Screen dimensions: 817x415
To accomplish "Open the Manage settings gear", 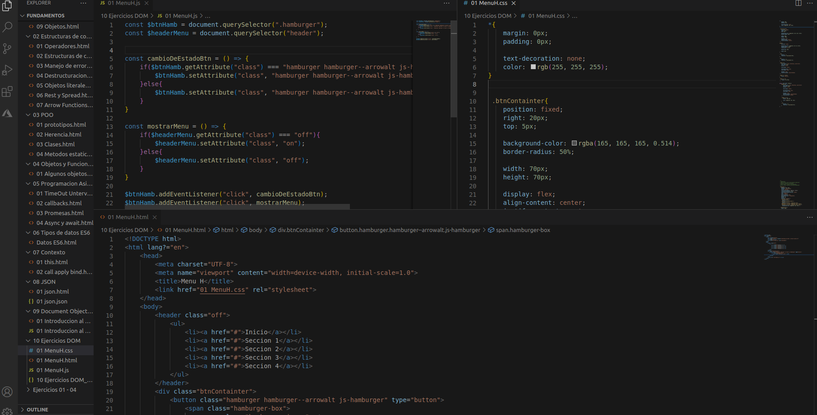I will pos(7,412).
